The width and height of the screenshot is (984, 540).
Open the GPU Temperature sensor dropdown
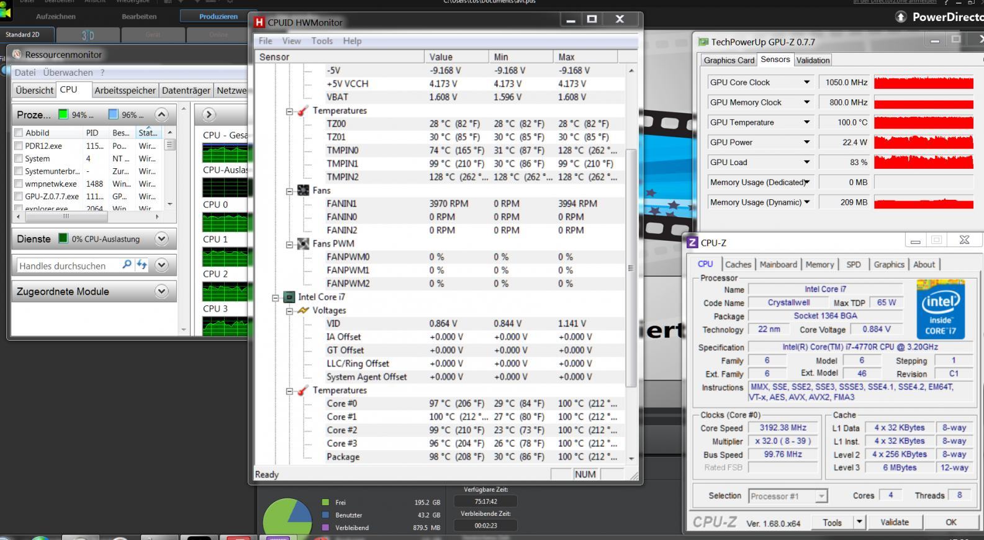click(x=806, y=122)
